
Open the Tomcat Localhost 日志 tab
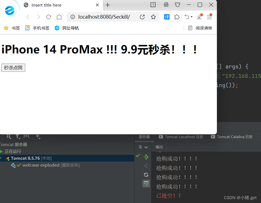pyautogui.click(x=181, y=137)
